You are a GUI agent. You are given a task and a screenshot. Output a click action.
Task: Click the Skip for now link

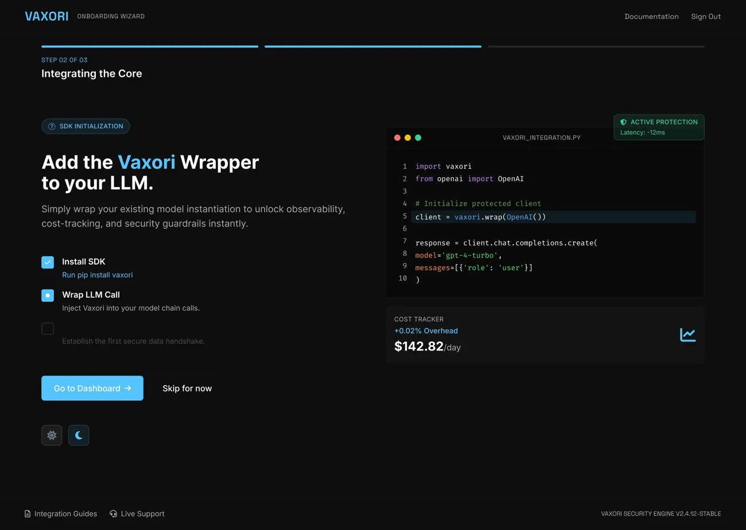(x=187, y=388)
